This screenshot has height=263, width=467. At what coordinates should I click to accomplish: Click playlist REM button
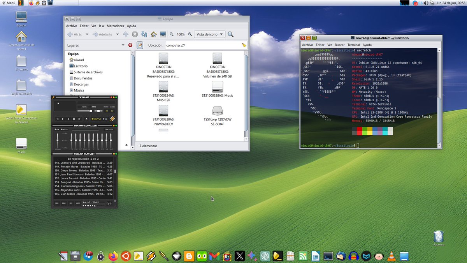click(64, 203)
